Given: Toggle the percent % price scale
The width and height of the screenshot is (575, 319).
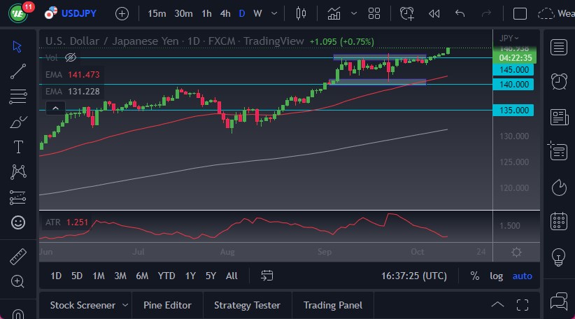Looking at the screenshot, I should [474, 276].
